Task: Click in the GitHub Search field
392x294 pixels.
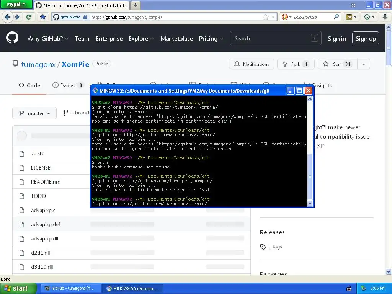Action: point(276,38)
